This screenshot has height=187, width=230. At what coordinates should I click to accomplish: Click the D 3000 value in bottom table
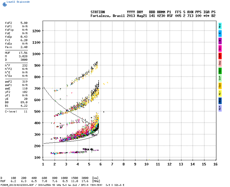pos(85,178)
